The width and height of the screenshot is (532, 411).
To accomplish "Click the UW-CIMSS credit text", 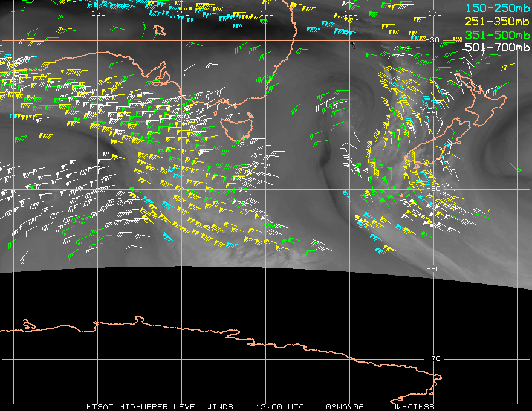I will 412,407.
